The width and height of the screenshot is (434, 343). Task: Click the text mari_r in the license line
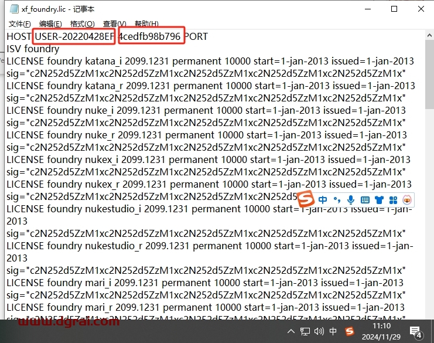(99, 308)
